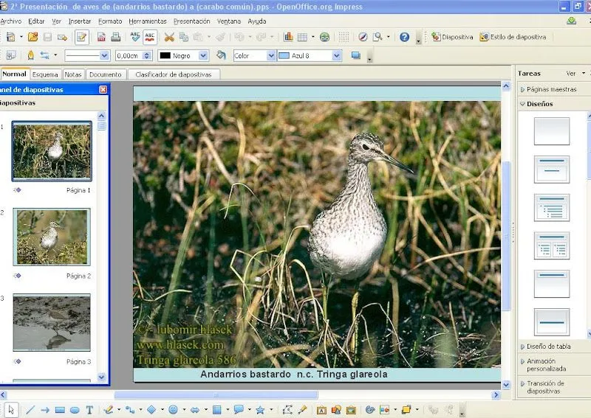The width and height of the screenshot is (591, 418).
Task: Select the Ellipse tool
Action: (x=75, y=410)
